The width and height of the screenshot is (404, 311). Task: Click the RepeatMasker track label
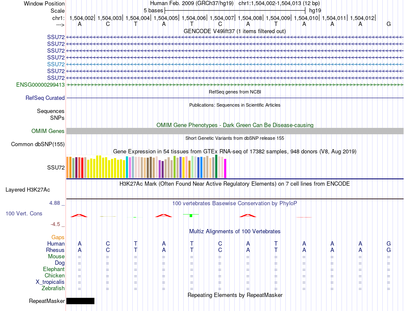[47, 301]
